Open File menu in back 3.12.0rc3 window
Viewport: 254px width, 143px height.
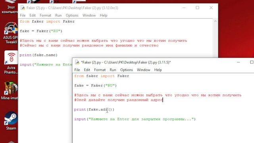[23, 15]
